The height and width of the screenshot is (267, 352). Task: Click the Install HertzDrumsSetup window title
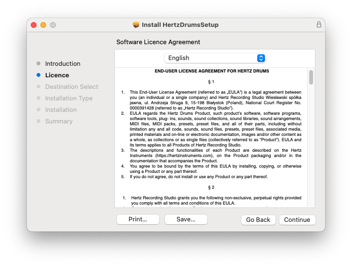coord(180,24)
